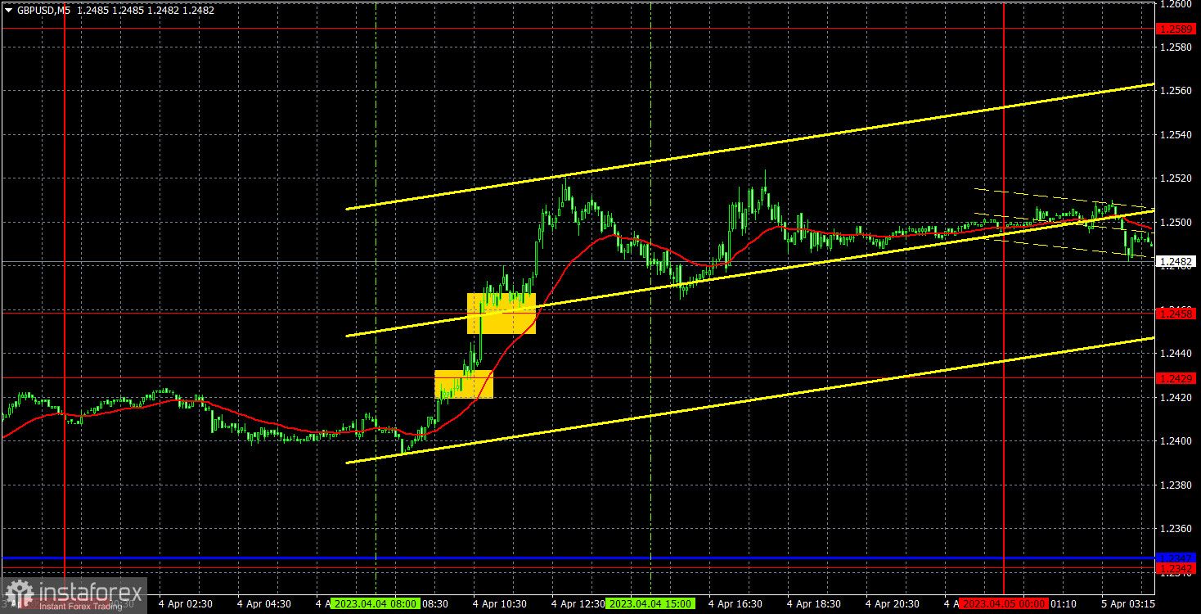1201x614 pixels.
Task: Open the chart symbol dropdown triangle beside GBPUSD
Action: point(8,10)
